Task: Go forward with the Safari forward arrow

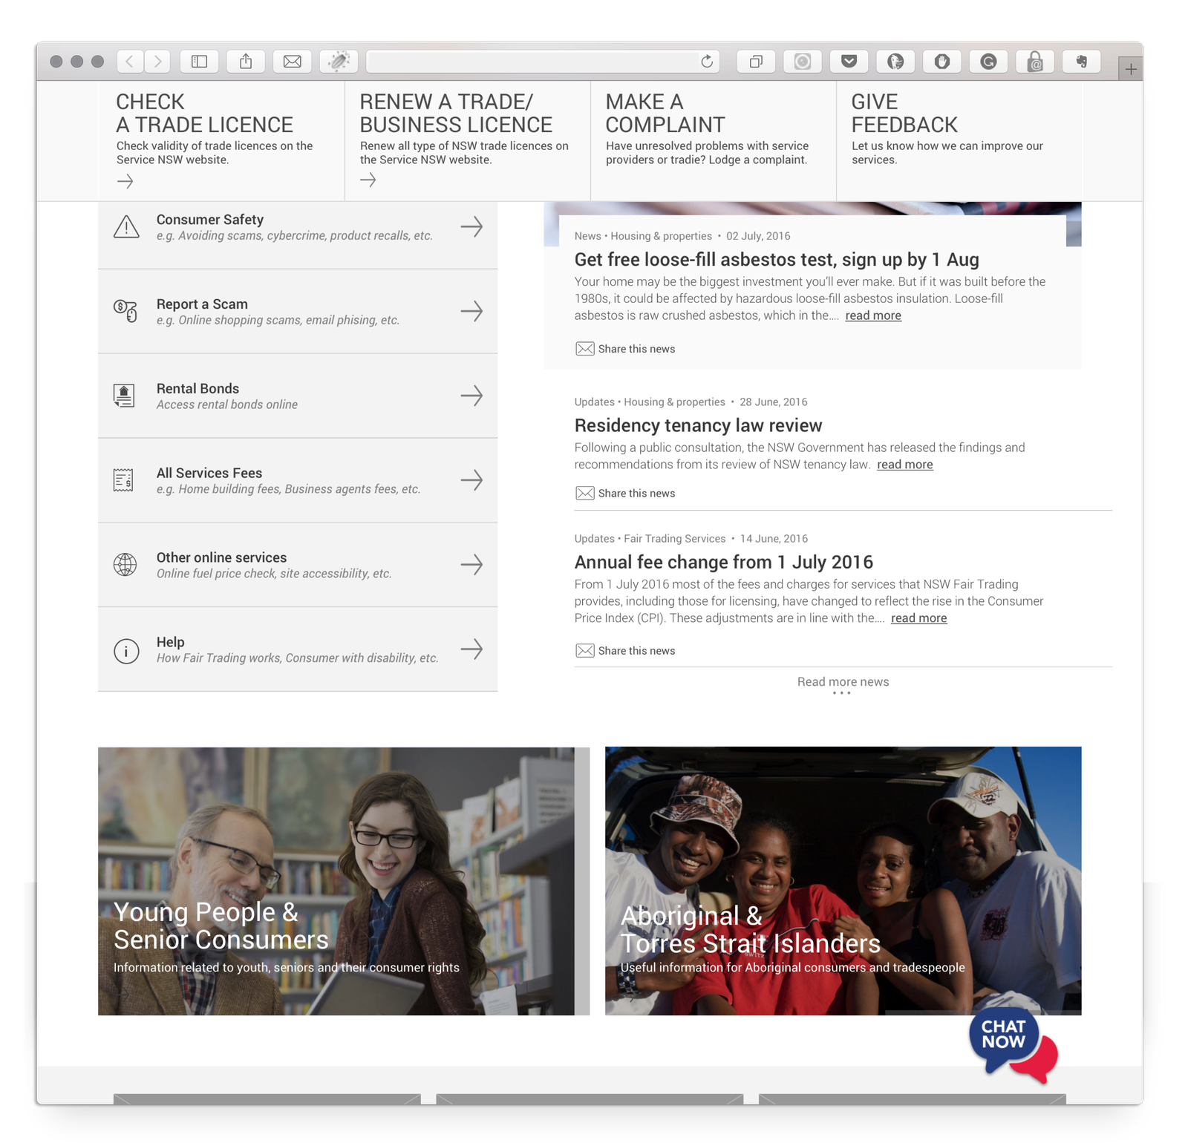Action: point(157,61)
